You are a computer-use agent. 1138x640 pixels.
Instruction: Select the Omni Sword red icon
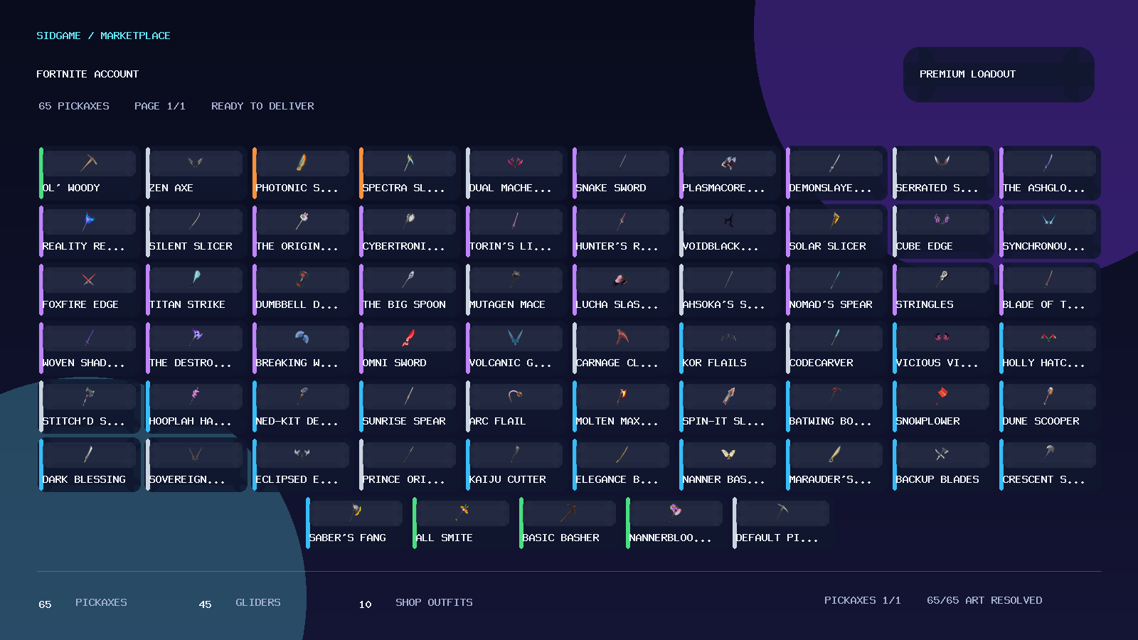point(408,338)
